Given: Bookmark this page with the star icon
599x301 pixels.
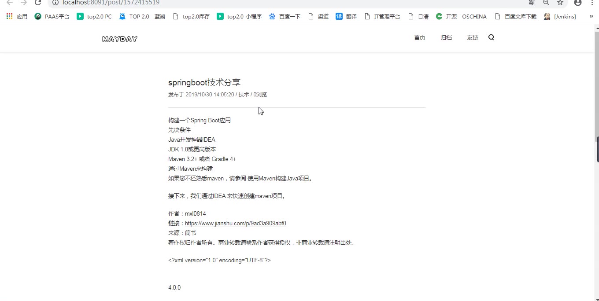Looking at the screenshot, I should (x=560, y=3).
